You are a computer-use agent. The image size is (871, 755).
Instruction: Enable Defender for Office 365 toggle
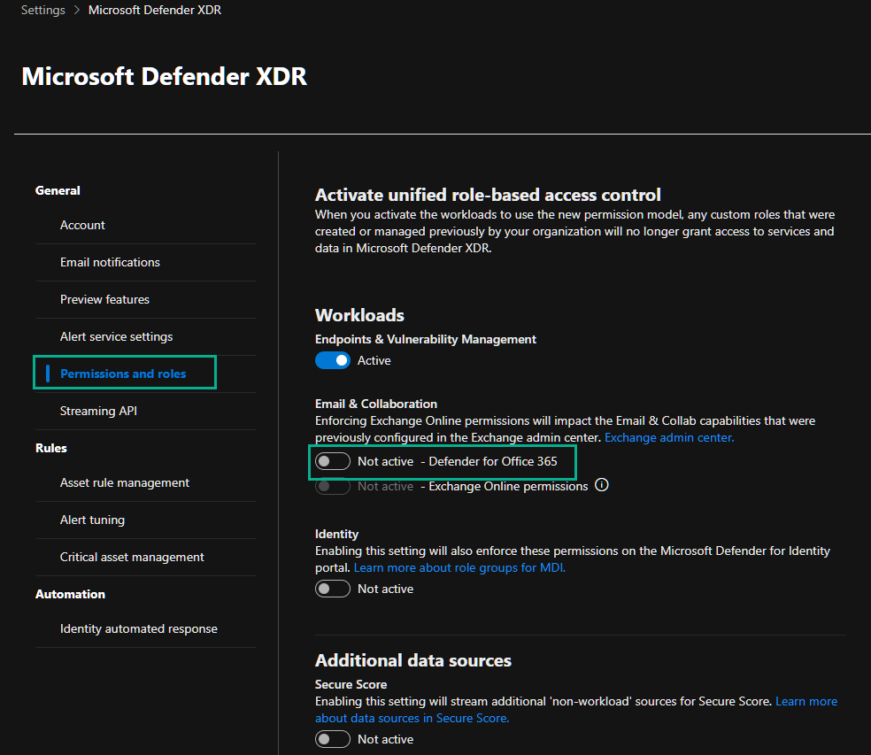coord(332,462)
